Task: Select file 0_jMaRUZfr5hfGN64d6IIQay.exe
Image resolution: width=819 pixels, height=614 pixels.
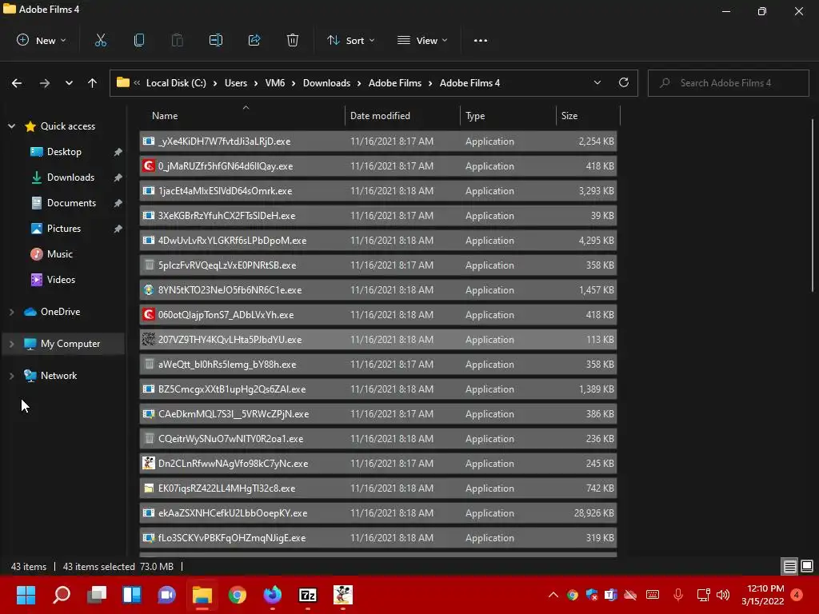Action: click(378, 166)
